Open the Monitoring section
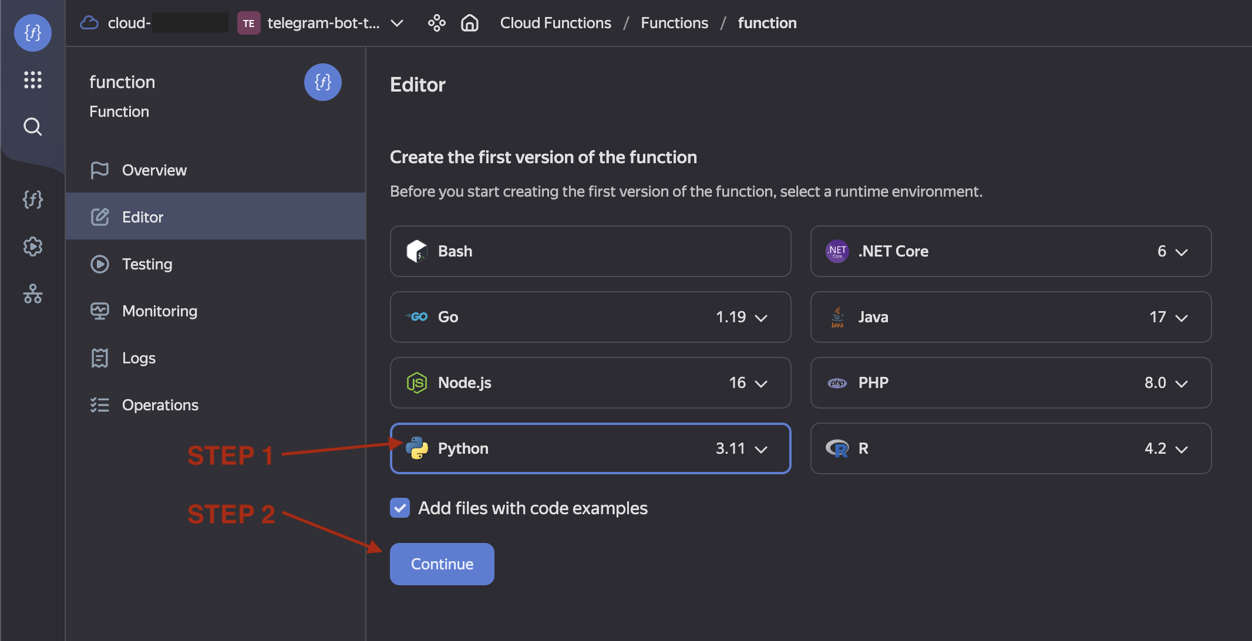 (159, 311)
